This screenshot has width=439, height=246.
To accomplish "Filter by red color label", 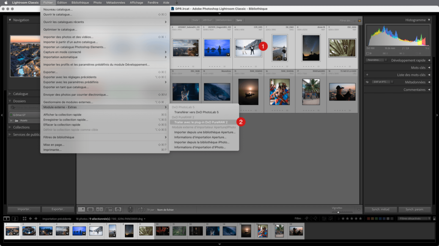I will tap(369, 218).
